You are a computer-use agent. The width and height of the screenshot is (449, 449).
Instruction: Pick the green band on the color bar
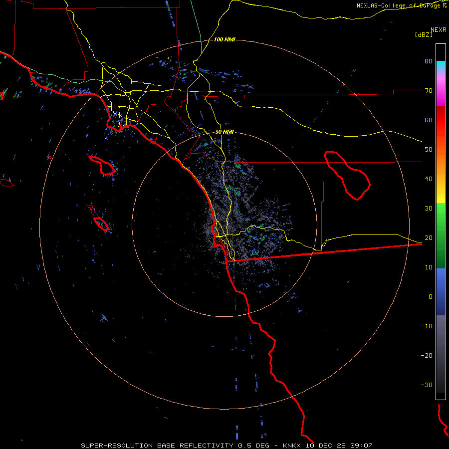tap(441, 235)
